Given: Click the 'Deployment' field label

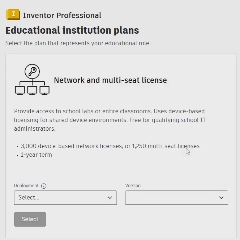Looking at the screenshot, I should click(26, 186).
